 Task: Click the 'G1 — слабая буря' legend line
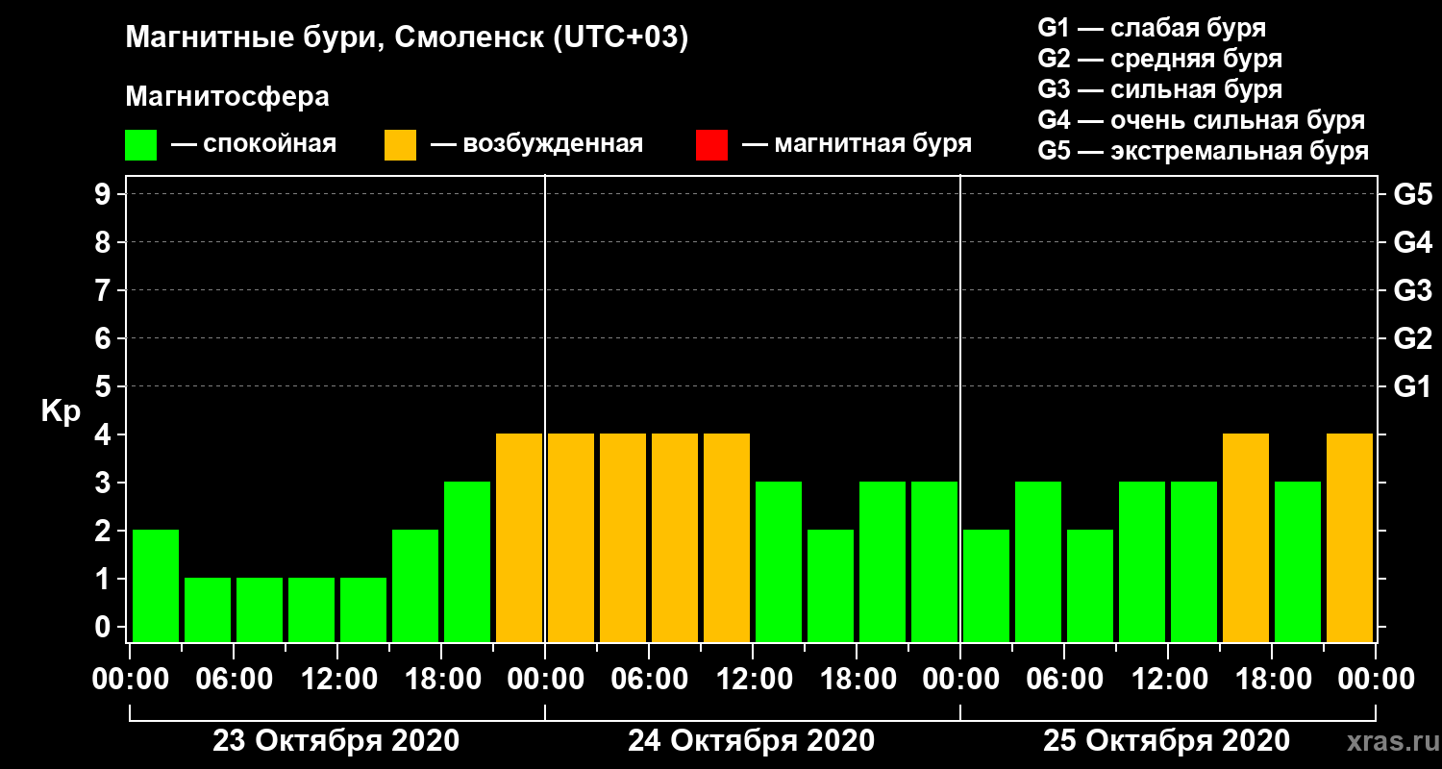(x=1152, y=27)
